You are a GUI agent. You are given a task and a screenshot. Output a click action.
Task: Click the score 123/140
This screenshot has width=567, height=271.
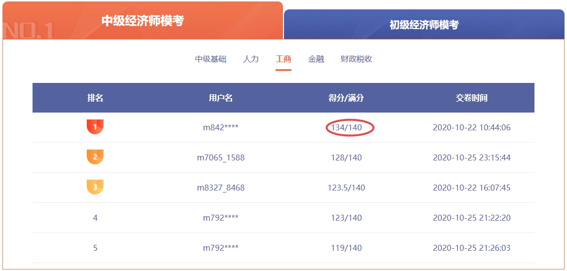347,218
